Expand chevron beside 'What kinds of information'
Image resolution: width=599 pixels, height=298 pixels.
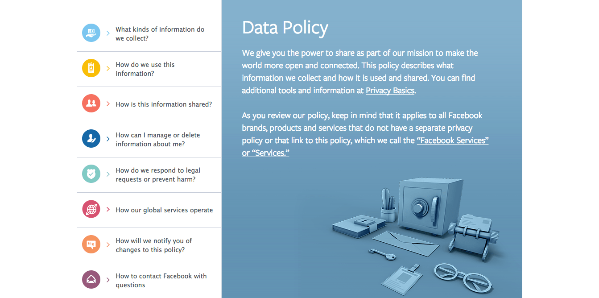point(108,33)
